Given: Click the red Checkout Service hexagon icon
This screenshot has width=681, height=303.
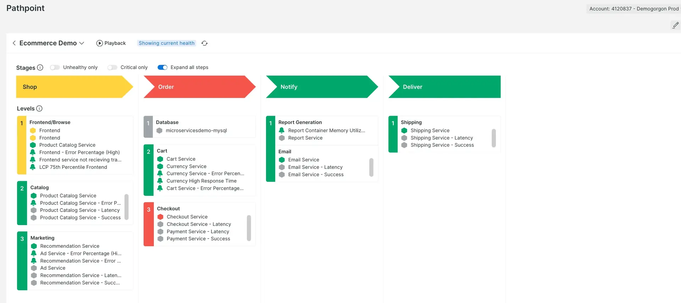Looking at the screenshot, I should 160,217.
